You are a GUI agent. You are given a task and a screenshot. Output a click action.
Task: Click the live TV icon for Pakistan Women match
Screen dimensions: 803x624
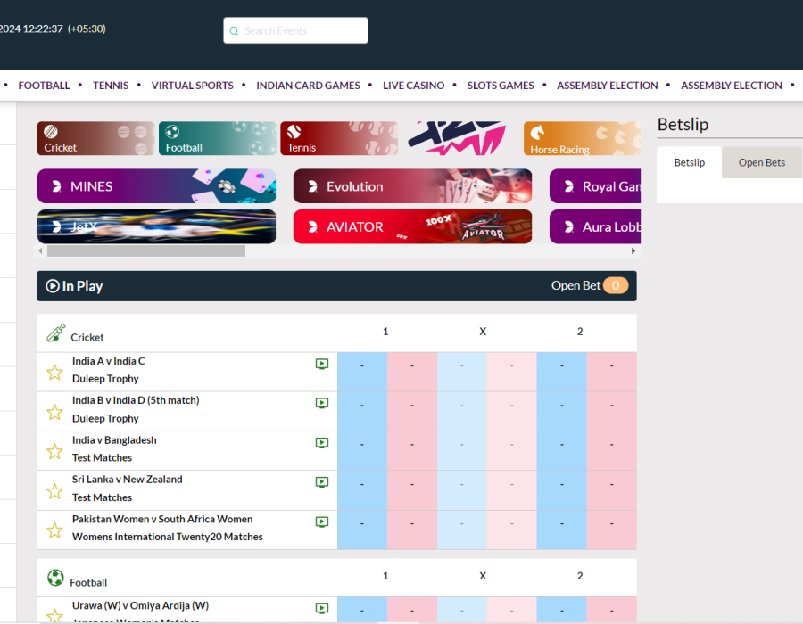coord(322,521)
